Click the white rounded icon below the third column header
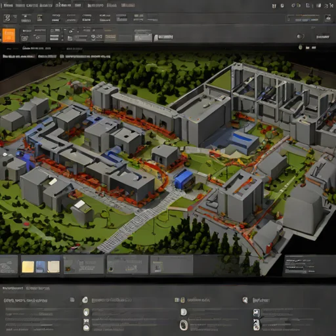 (184, 312)
